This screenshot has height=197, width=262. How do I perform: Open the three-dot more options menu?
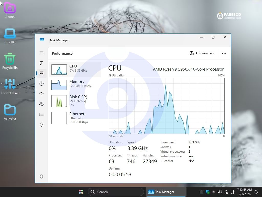coord(224,53)
